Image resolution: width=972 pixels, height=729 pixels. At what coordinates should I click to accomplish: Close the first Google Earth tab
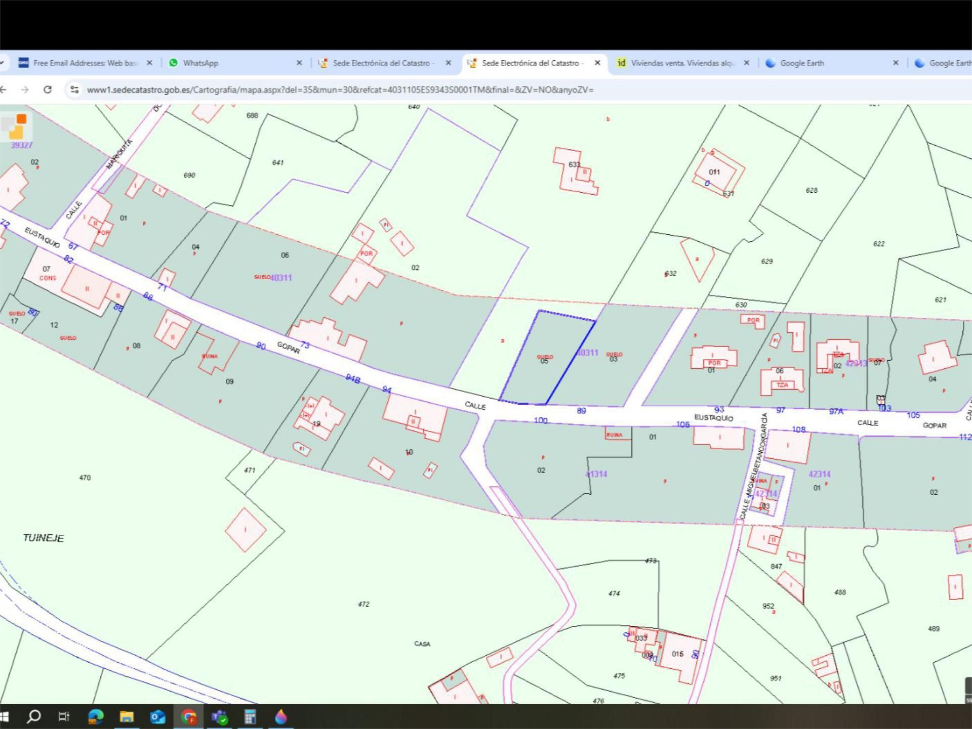coord(896,63)
